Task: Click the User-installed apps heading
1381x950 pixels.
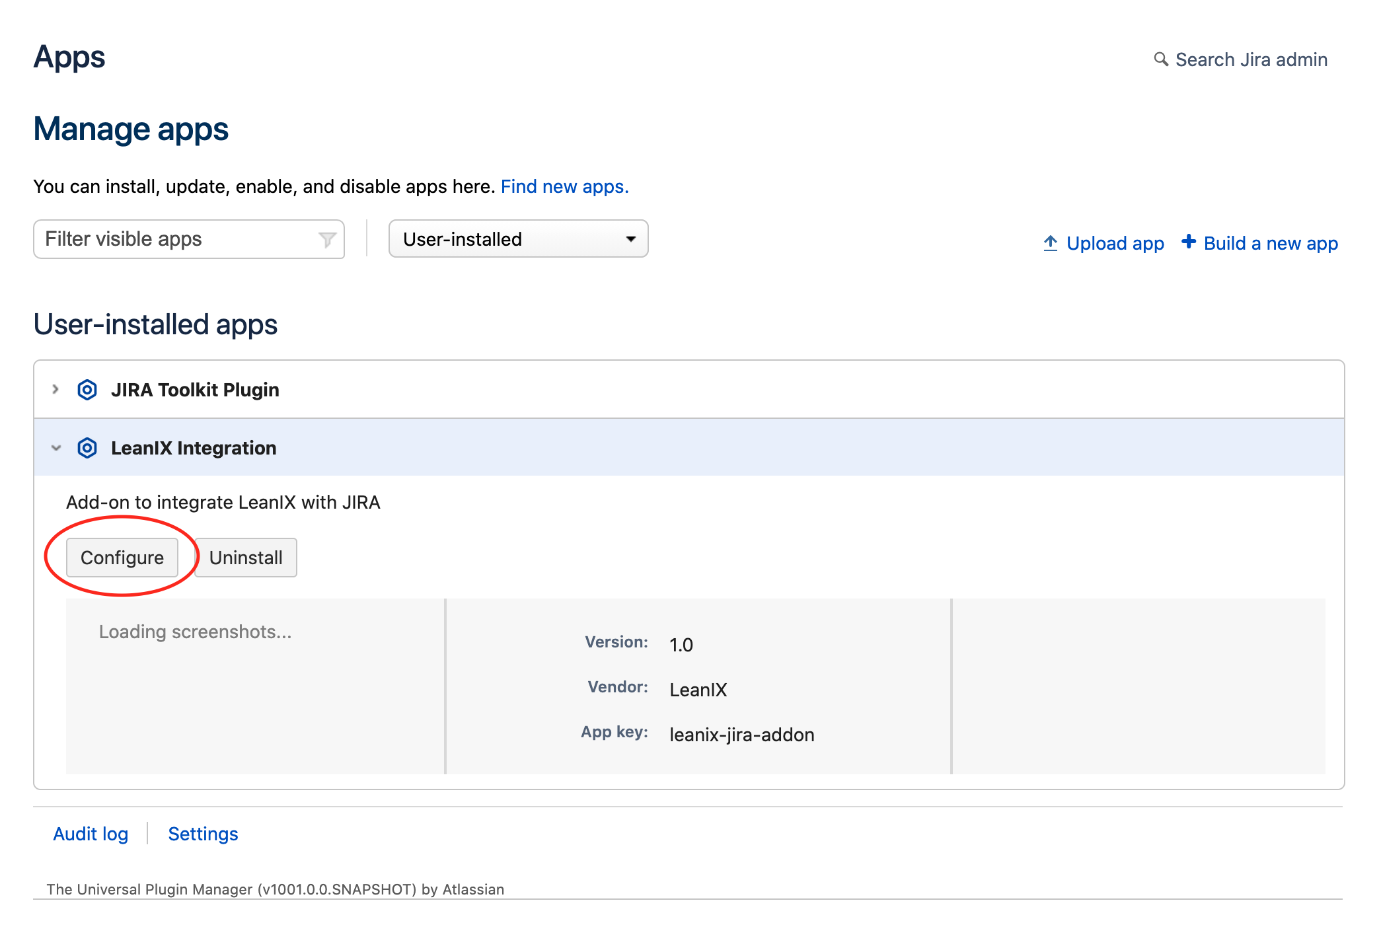Action: (155, 324)
